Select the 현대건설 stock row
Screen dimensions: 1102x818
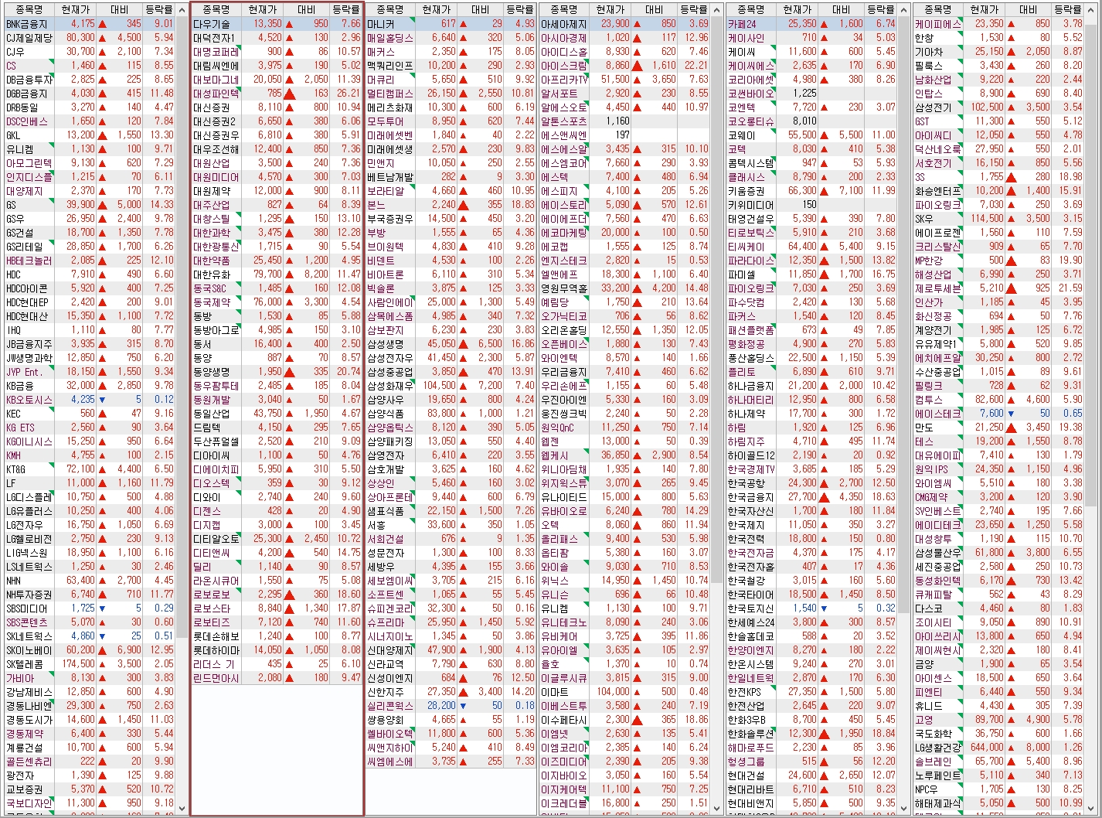[x=746, y=775]
